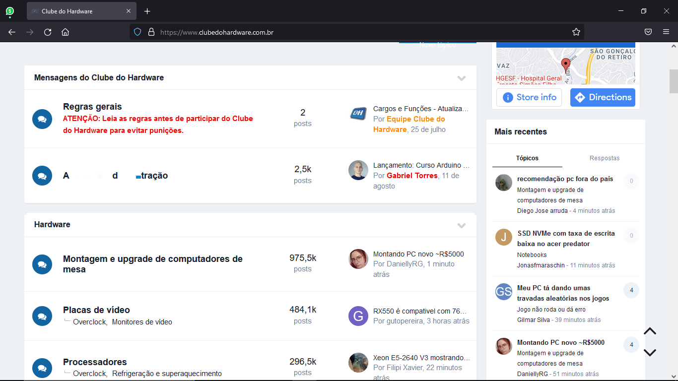This screenshot has height=381, width=678.
Task: Click the red map location pin
Action: (565, 65)
